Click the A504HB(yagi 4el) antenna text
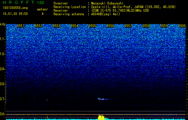Viewport: 188px width, 120px height. (x=106, y=14)
